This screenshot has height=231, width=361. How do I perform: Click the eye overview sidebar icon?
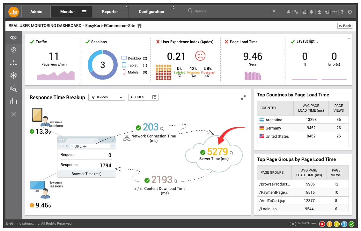[14, 38]
